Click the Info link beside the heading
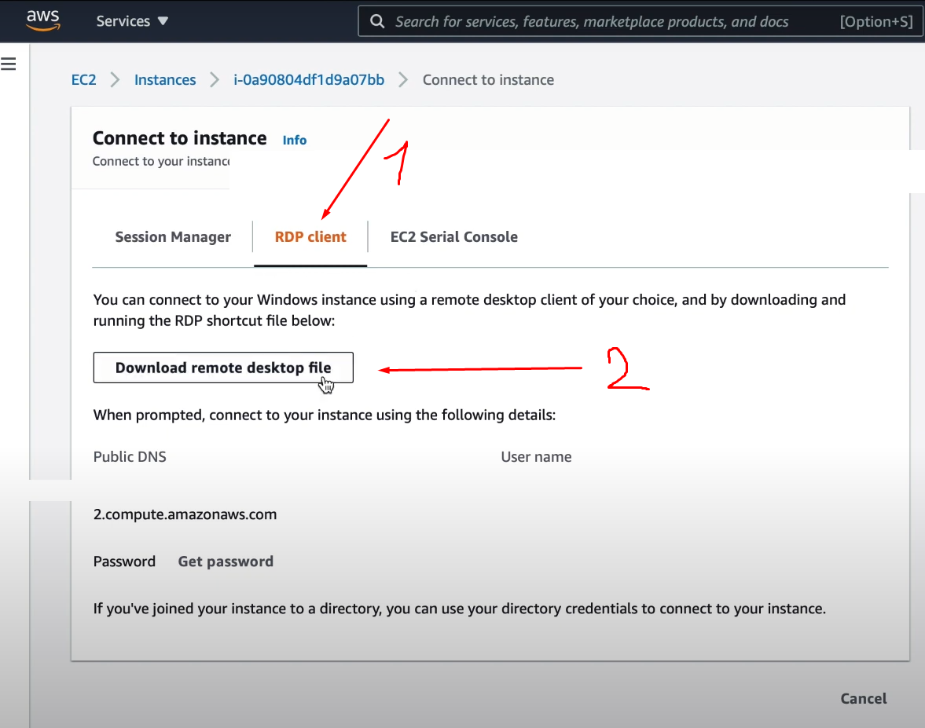The height and width of the screenshot is (728, 925). coord(295,140)
